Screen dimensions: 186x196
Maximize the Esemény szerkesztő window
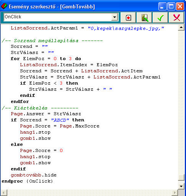click(x=171, y=6)
